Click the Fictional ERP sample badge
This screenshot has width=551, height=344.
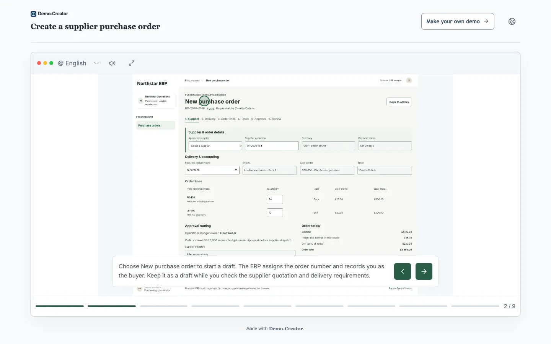click(x=391, y=80)
